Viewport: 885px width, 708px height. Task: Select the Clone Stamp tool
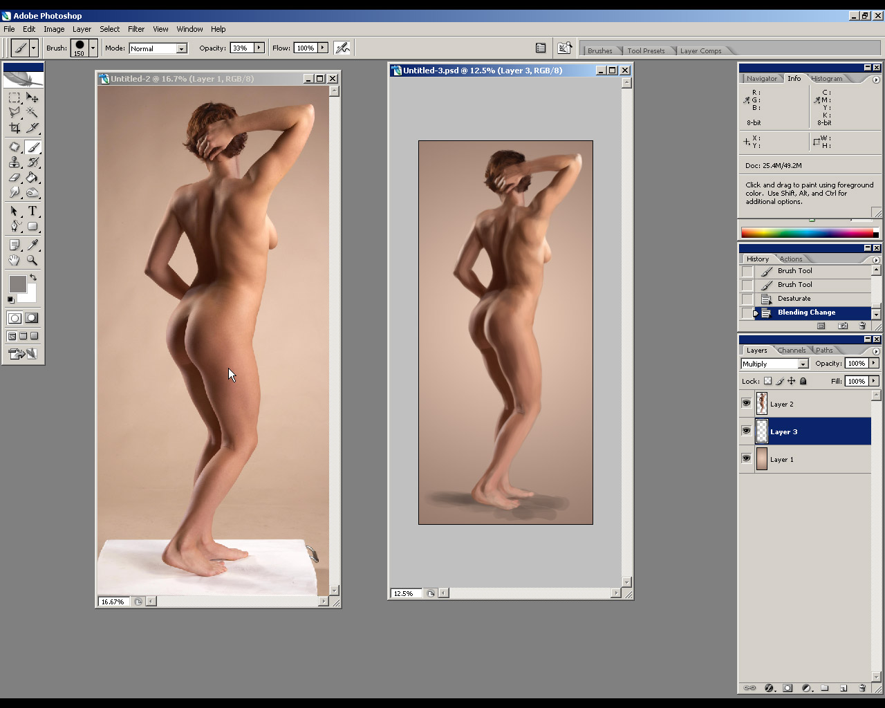coord(15,162)
